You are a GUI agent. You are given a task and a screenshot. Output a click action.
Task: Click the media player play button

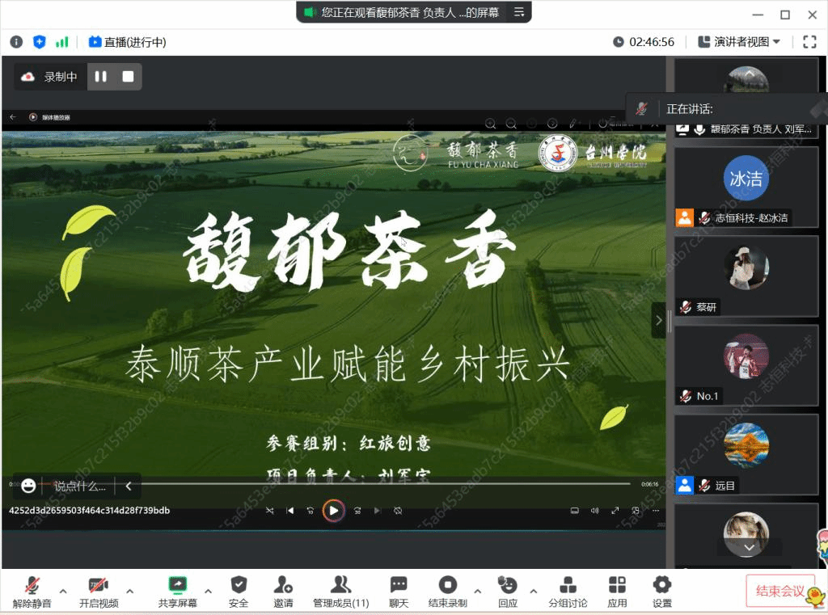tap(333, 511)
